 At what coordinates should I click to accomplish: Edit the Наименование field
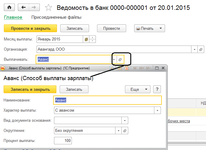107,100
